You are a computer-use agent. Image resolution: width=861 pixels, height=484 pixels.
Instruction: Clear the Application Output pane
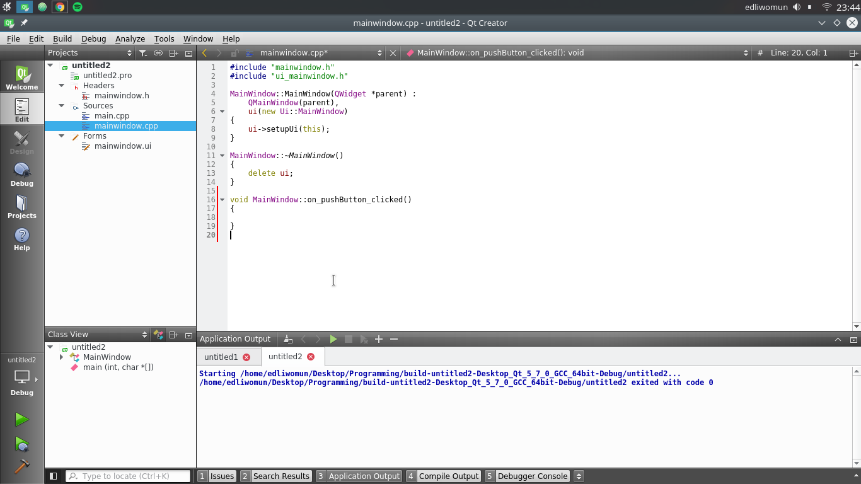tap(288, 339)
